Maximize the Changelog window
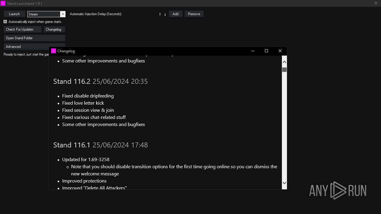 tap(266, 51)
